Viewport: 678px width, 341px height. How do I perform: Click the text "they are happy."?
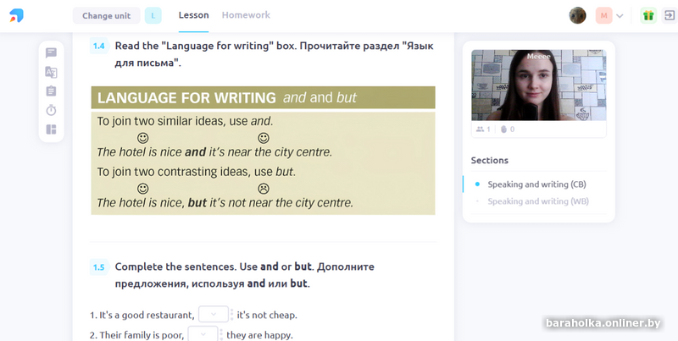[259, 335]
